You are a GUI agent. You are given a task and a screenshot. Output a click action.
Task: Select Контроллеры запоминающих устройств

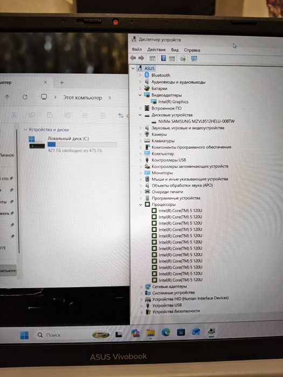click(190, 166)
